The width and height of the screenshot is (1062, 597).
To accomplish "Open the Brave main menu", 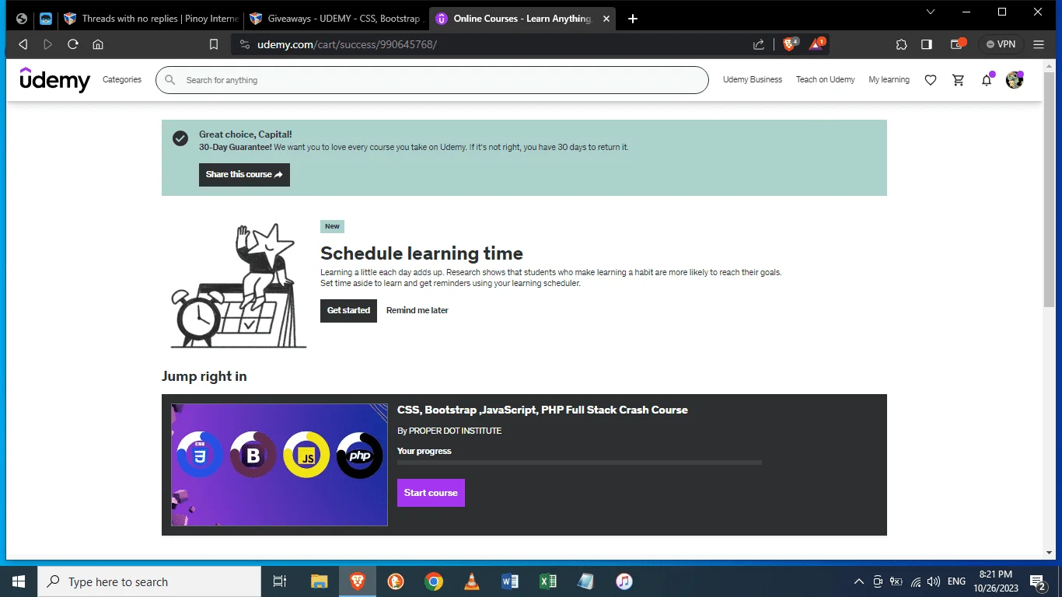I will [x=1039, y=44].
